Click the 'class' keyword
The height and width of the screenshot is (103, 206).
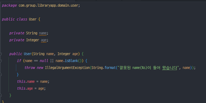(22, 19)
